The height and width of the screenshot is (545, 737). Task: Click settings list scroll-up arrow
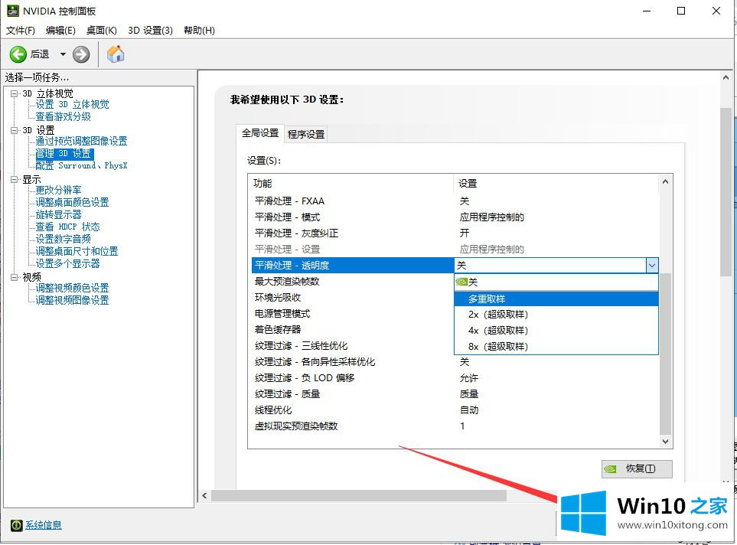tap(665, 181)
